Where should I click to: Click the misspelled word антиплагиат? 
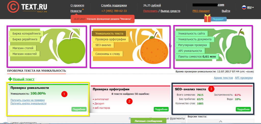point(101,99)
